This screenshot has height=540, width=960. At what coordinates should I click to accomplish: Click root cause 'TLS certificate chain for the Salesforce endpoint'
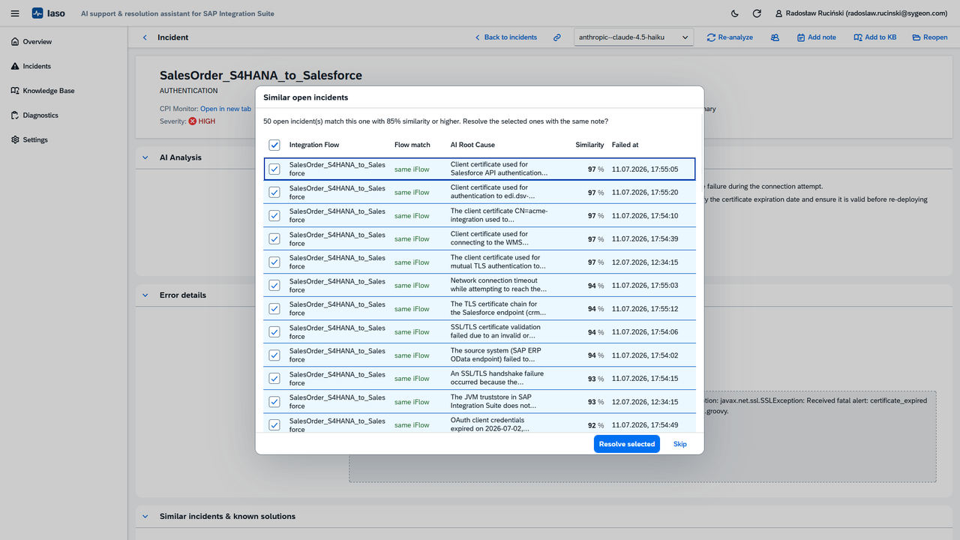499,308
